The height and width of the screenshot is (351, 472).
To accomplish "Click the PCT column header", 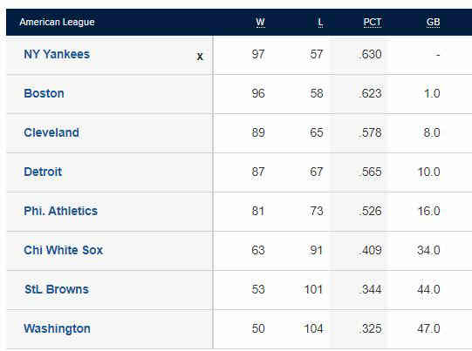I will (x=373, y=22).
